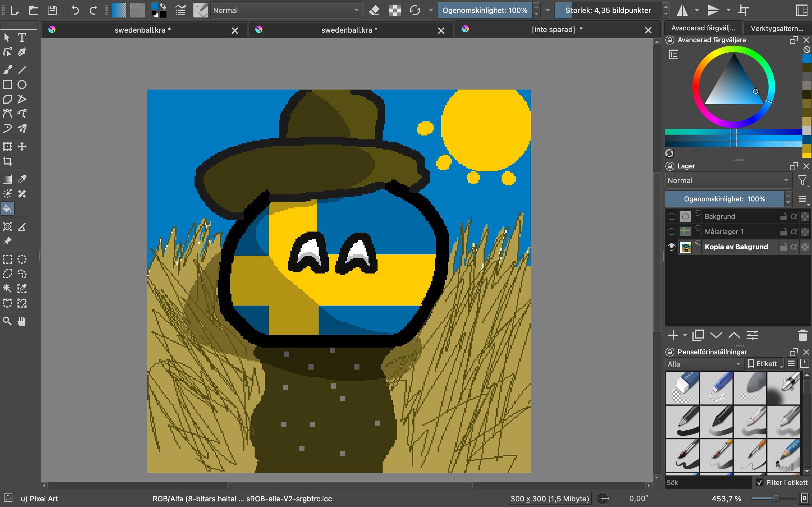Viewport: 812px width, 507px height.
Task: Toggle alpha inheritance on Målarlager 1
Action: click(x=794, y=231)
